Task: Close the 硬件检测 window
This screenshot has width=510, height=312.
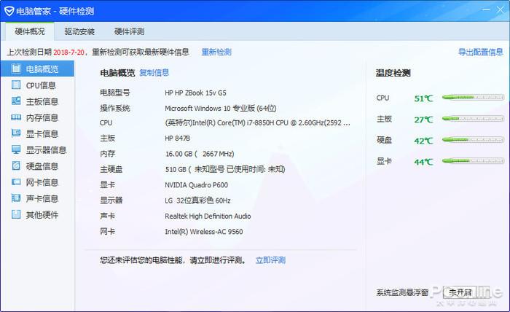Action: click(x=501, y=9)
